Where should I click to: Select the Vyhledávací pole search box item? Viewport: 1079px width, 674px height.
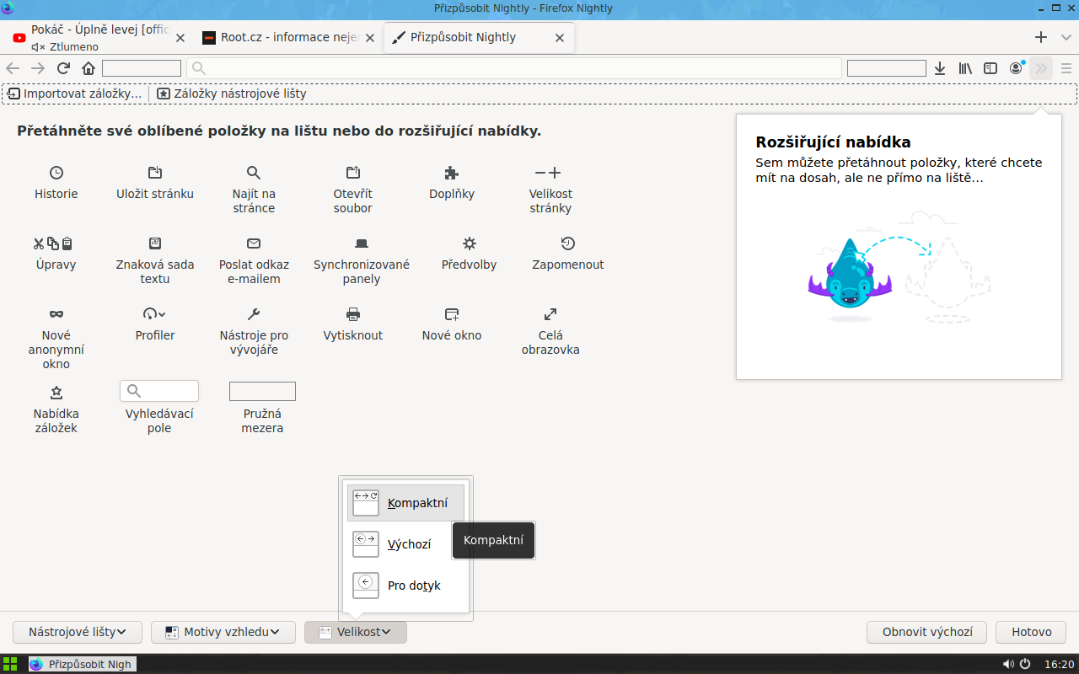pos(159,391)
